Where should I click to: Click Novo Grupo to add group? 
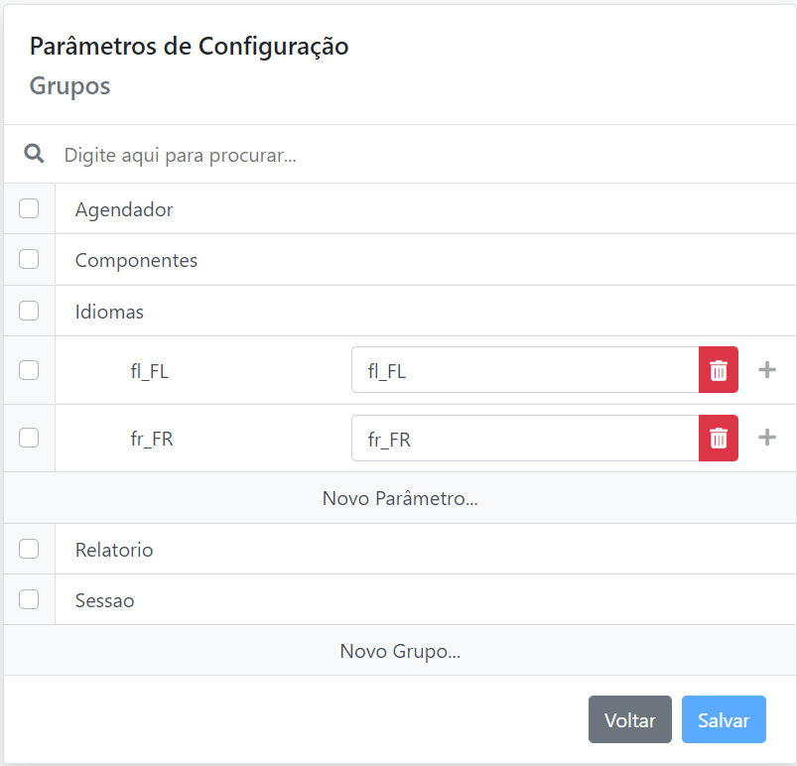point(400,651)
